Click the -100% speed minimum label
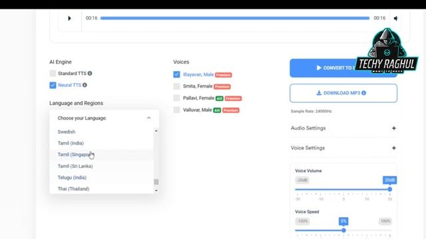The image size is (426, 239). pos(302,221)
